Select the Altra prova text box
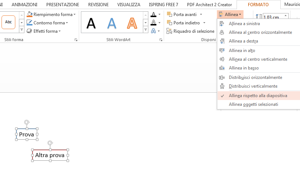This screenshot has height=176, width=300. click(50, 155)
